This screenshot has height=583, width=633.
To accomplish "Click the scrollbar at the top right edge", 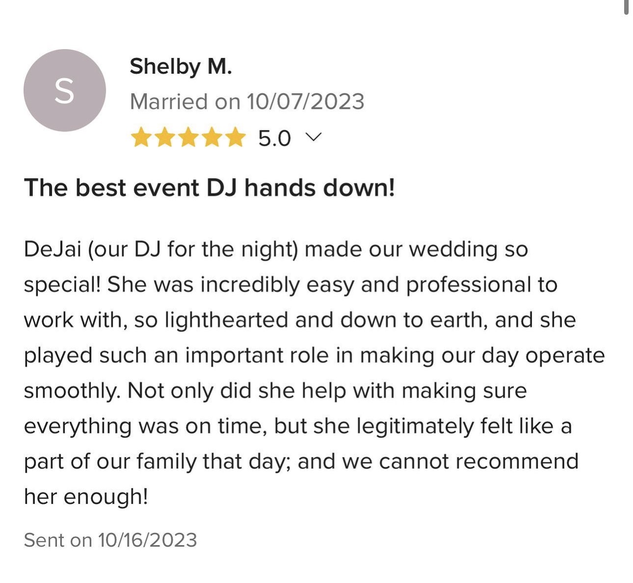I will [x=626, y=7].
